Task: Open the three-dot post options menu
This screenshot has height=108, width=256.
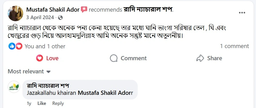Action: point(242,13)
